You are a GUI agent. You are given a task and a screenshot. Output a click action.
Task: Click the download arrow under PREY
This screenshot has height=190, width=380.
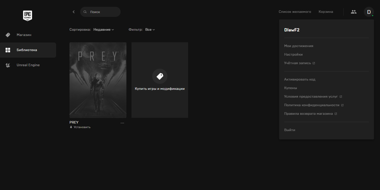(71, 127)
